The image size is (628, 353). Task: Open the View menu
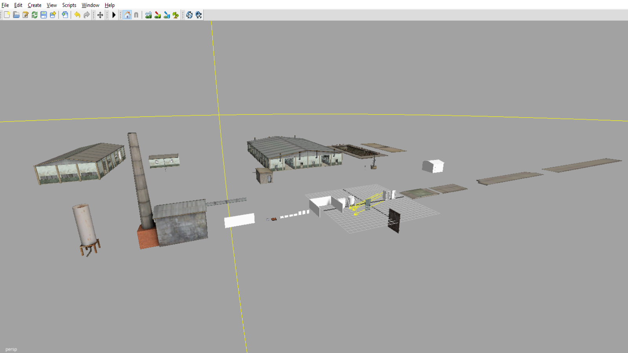[x=52, y=5]
